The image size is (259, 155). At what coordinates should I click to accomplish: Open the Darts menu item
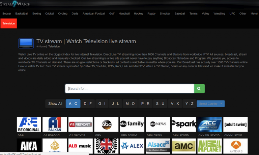tap(75, 14)
